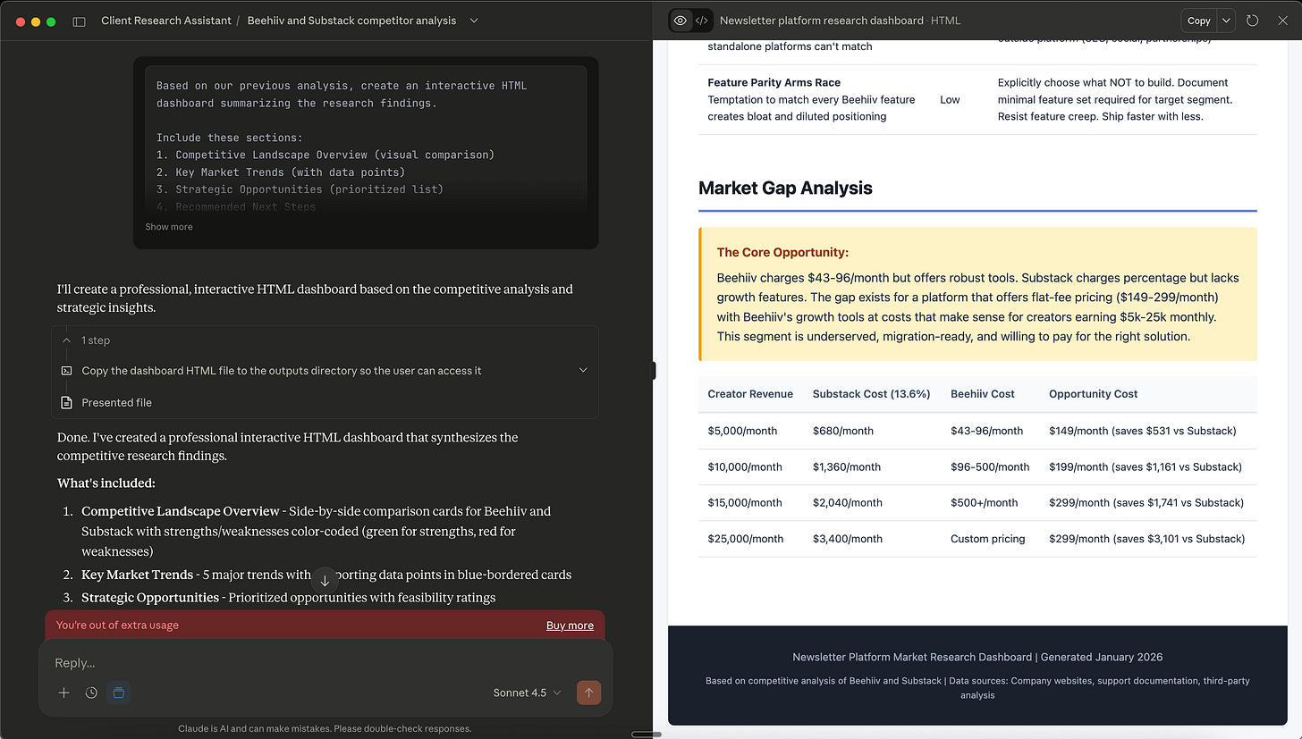This screenshot has width=1302, height=739.
Task: Click the $299/month saves $3,101 cell
Action: 1146,539
